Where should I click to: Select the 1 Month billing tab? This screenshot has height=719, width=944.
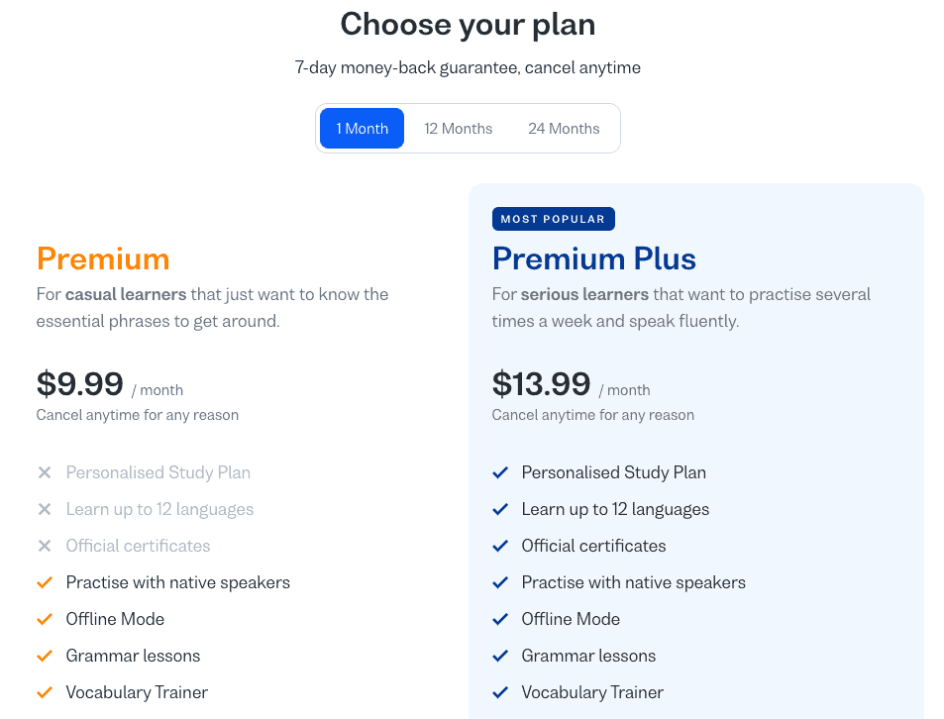click(x=362, y=129)
